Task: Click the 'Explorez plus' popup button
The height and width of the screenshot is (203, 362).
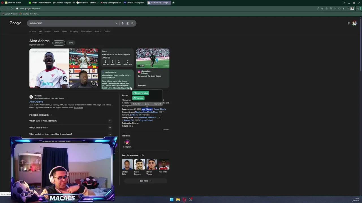Action: (x=141, y=93)
